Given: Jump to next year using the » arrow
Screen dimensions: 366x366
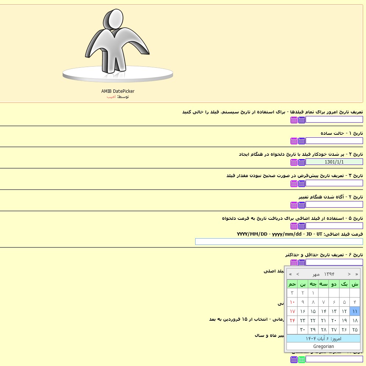Looking at the screenshot, I should coord(356,274).
